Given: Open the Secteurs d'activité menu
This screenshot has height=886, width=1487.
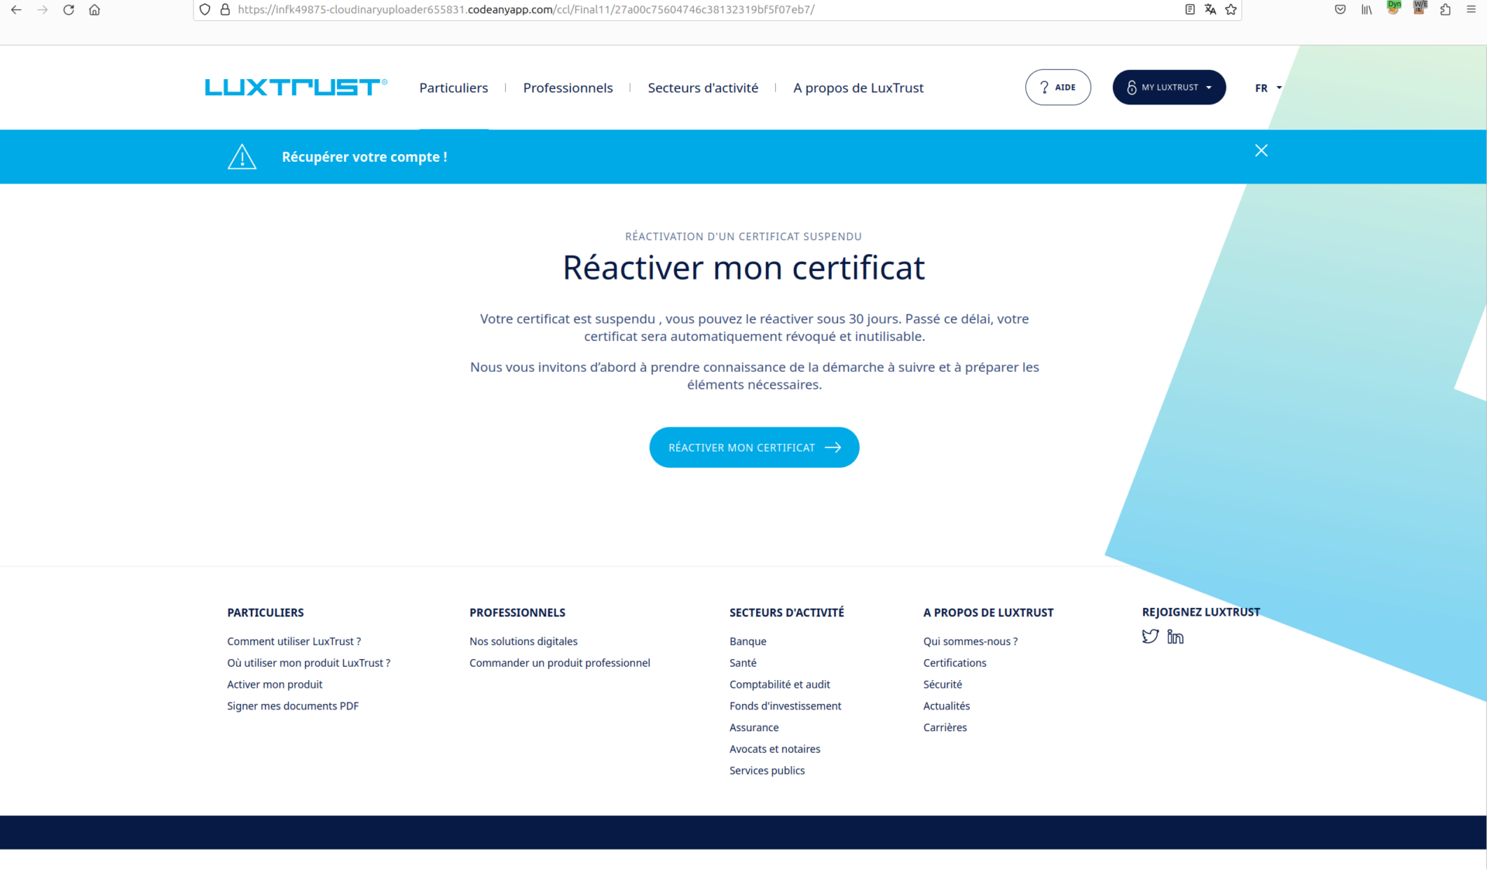Looking at the screenshot, I should 703,88.
